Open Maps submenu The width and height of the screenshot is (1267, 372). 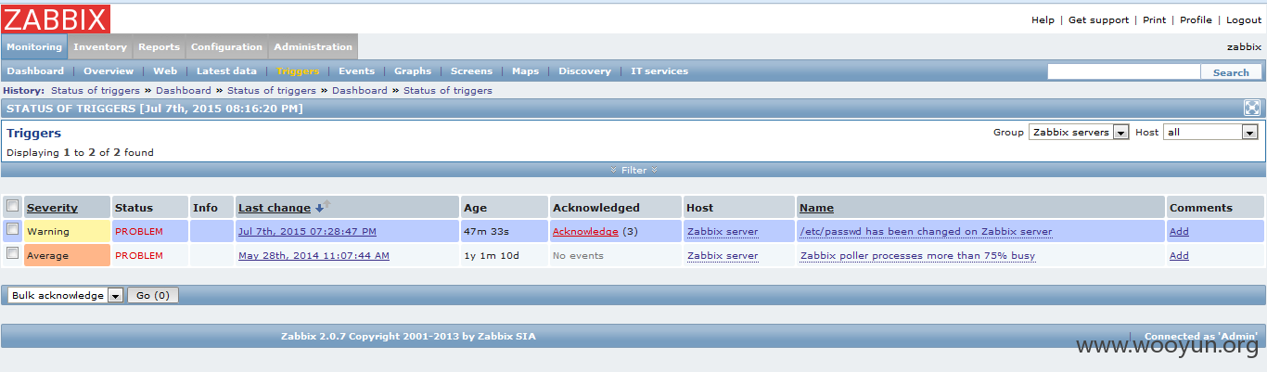pyautogui.click(x=526, y=71)
